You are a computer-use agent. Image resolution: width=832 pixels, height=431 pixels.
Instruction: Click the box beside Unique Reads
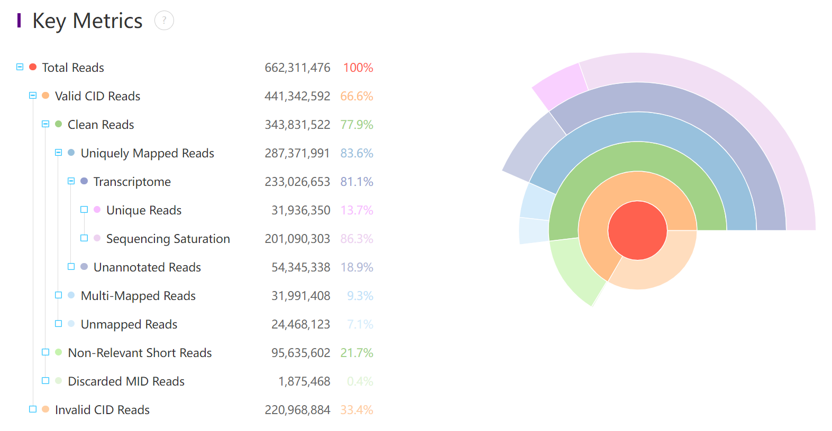(x=84, y=210)
